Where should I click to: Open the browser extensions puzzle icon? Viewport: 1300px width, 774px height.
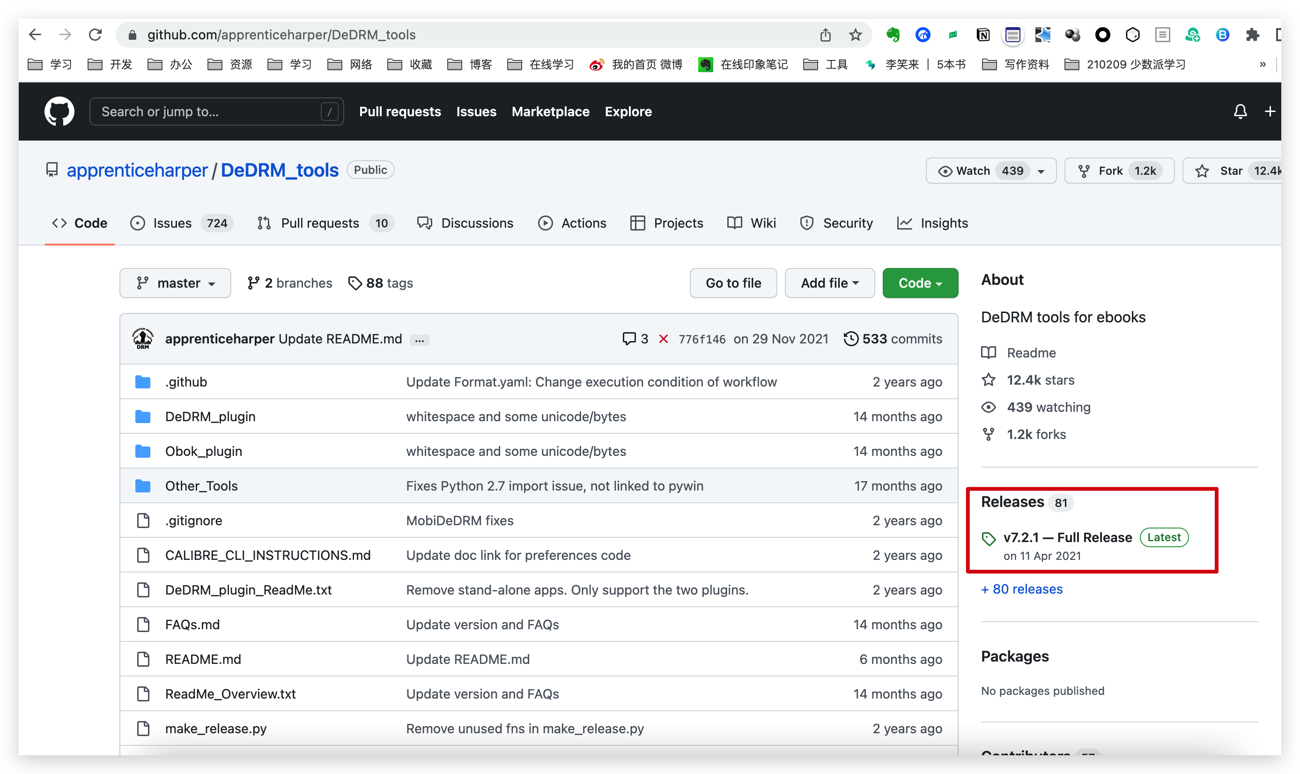[x=1252, y=34]
